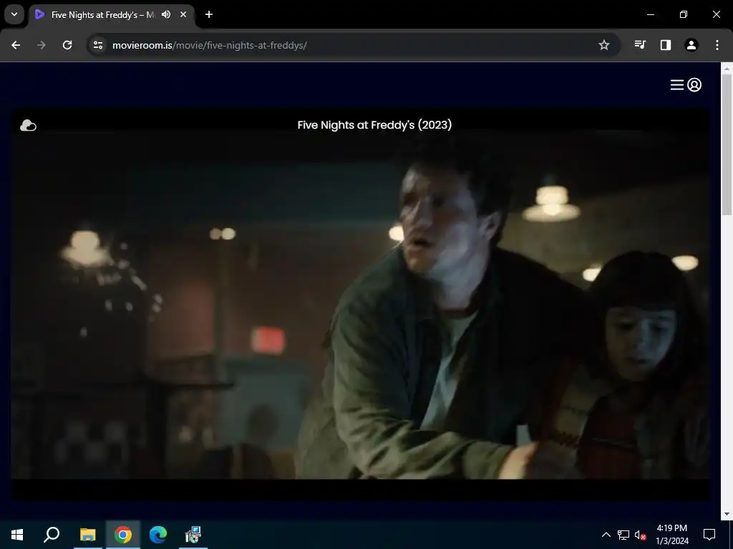Go forward to the next page

pos(42,45)
